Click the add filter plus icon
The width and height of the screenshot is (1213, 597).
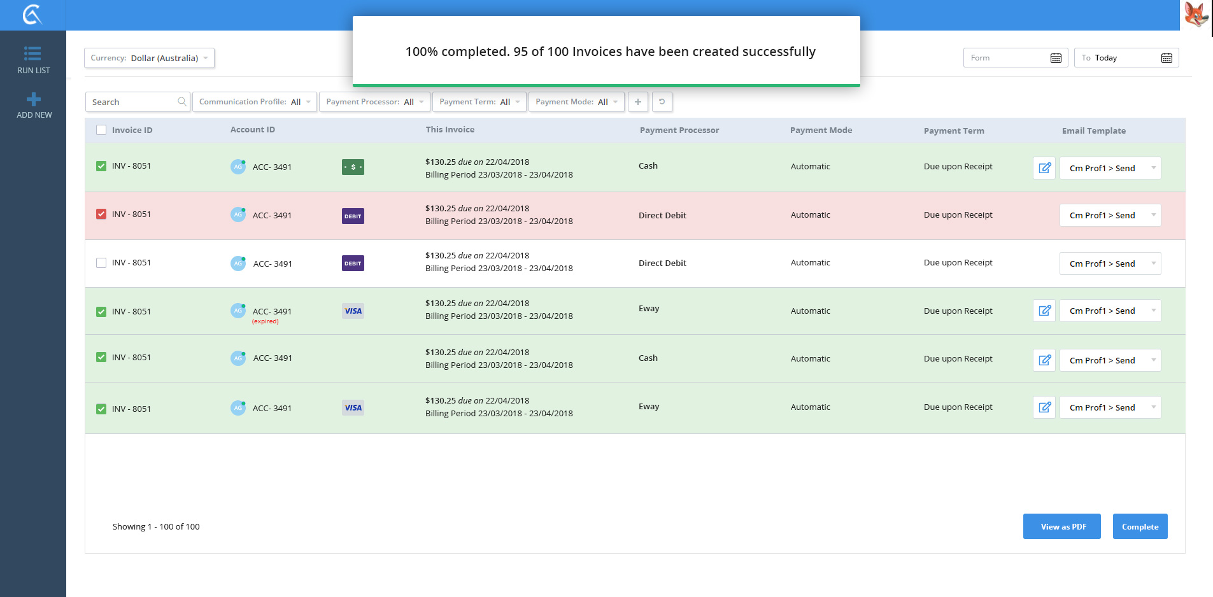pos(637,102)
